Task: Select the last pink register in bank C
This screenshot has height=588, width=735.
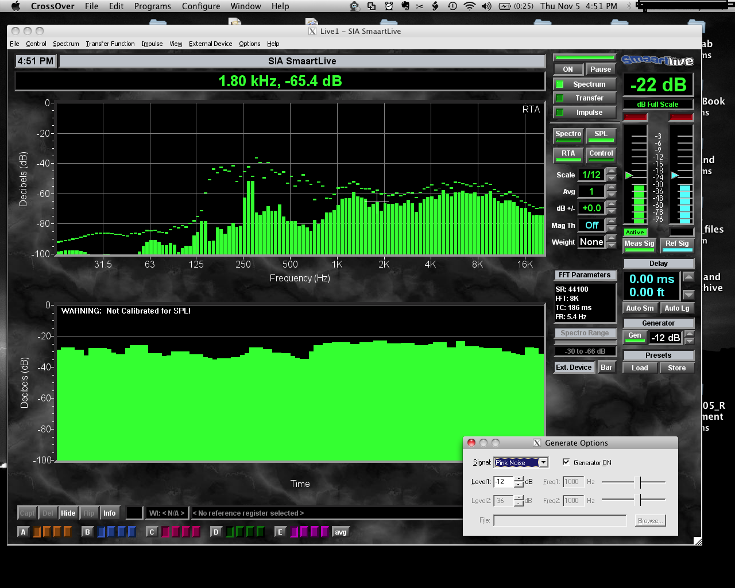Action: tap(196, 532)
